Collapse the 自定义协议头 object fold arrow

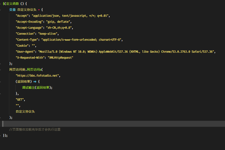click(x=1, y=10)
